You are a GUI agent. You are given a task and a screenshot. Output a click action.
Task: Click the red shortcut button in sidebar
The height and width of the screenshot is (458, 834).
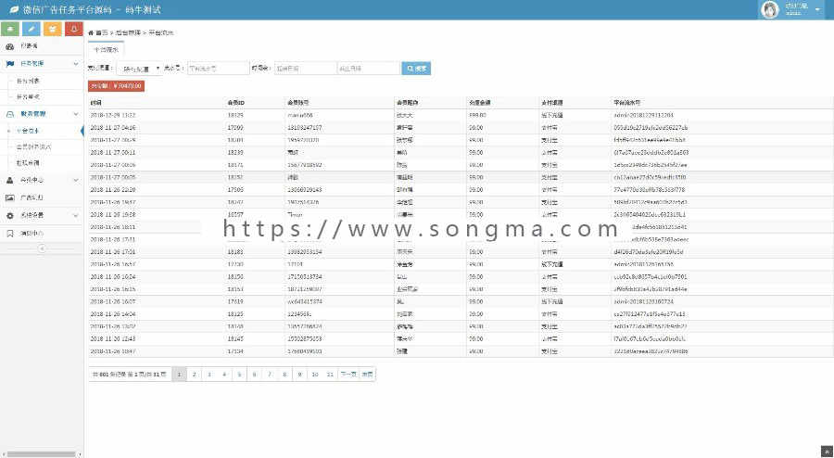point(74,29)
